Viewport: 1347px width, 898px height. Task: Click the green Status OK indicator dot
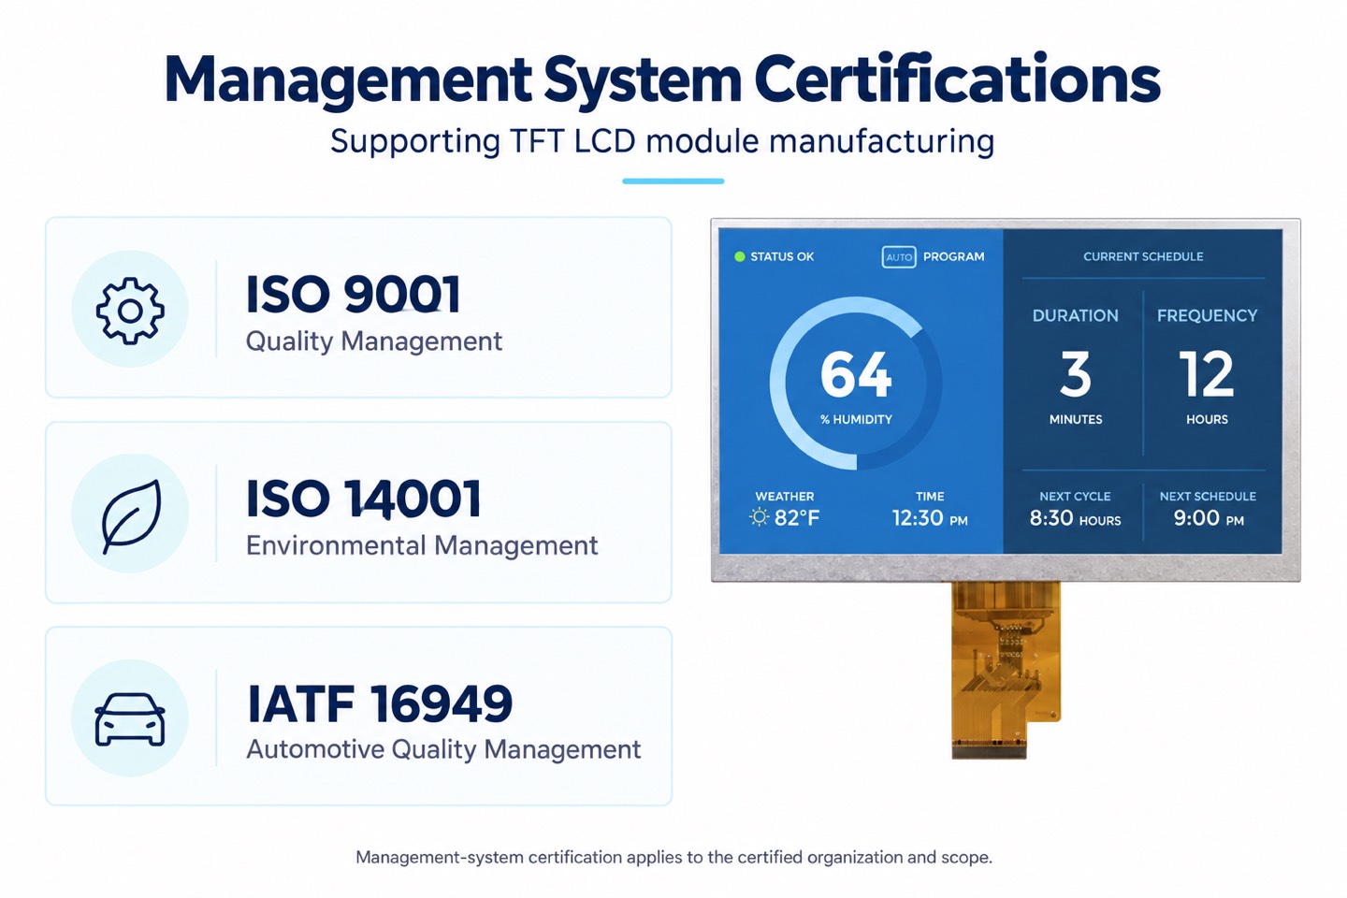point(740,256)
